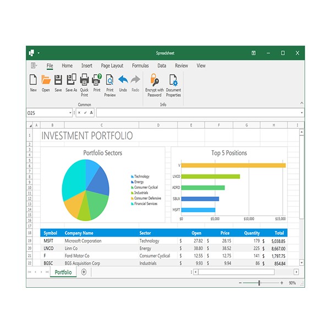Screen dimensions: 330x330
Task: Click the Name Box showing O25
Action: pyautogui.click(x=47, y=113)
